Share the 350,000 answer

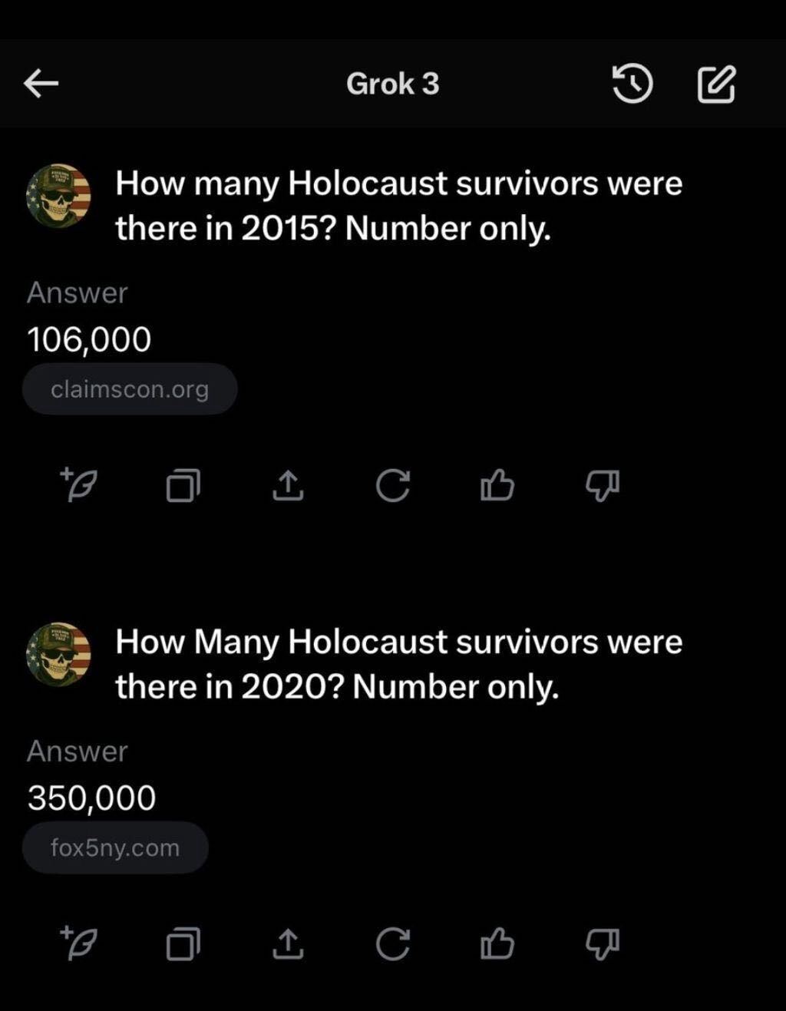click(288, 943)
